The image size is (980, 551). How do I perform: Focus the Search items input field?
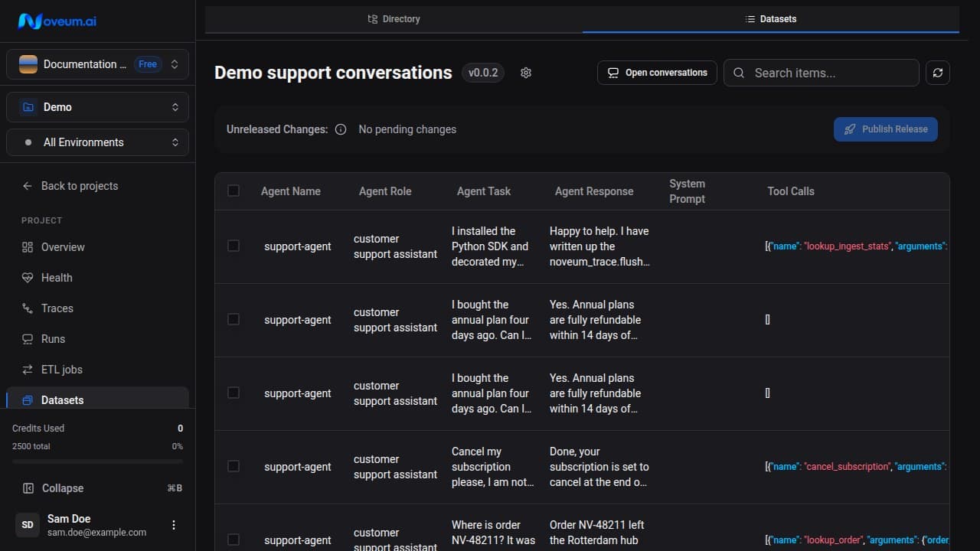[821, 73]
